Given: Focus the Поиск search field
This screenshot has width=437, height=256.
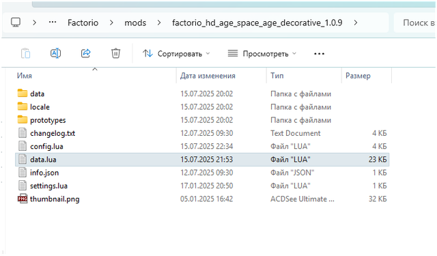Looking at the screenshot, I should (415, 23).
